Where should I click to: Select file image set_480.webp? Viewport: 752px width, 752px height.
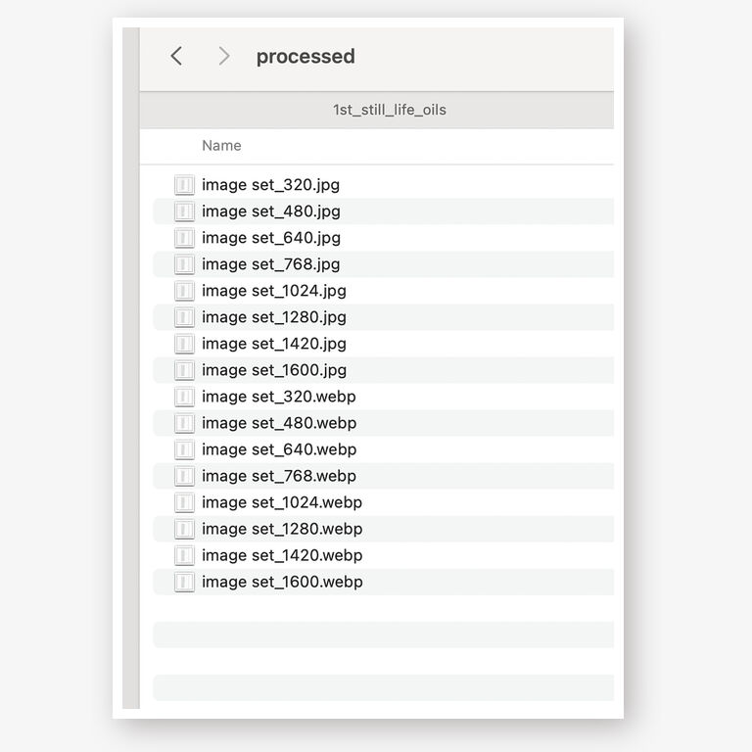[x=278, y=423]
